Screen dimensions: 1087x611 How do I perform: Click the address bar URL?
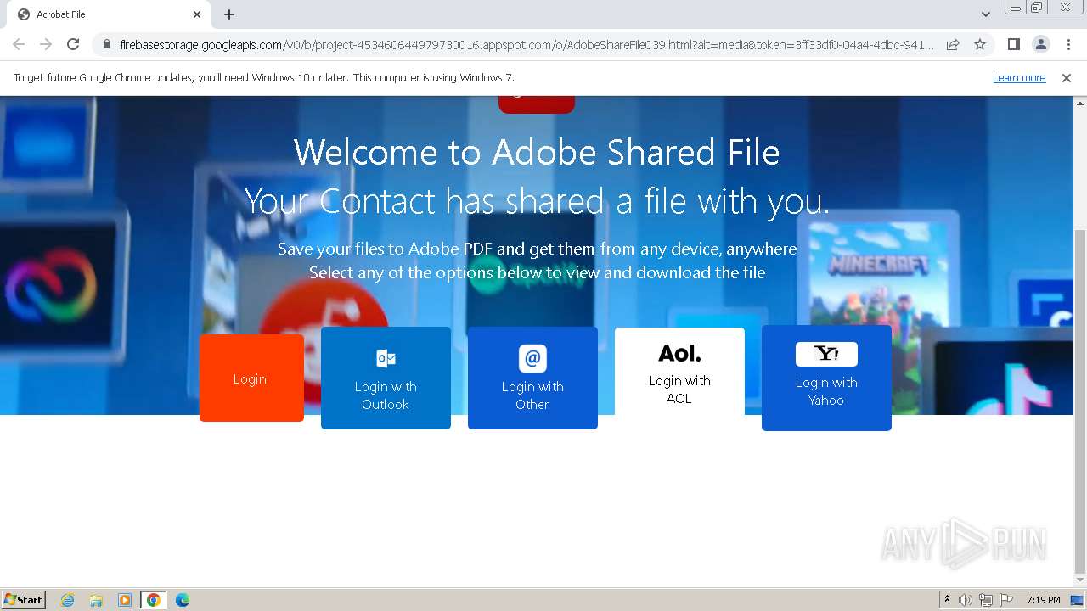[527, 44]
